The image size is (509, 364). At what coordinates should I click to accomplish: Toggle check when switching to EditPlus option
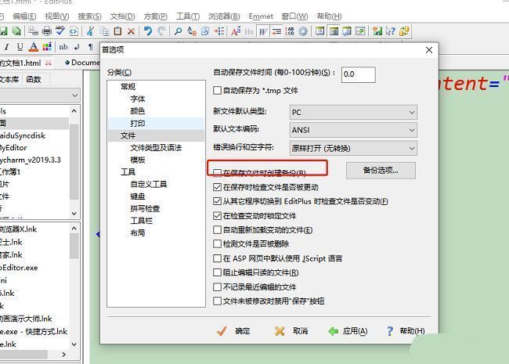[217, 201]
